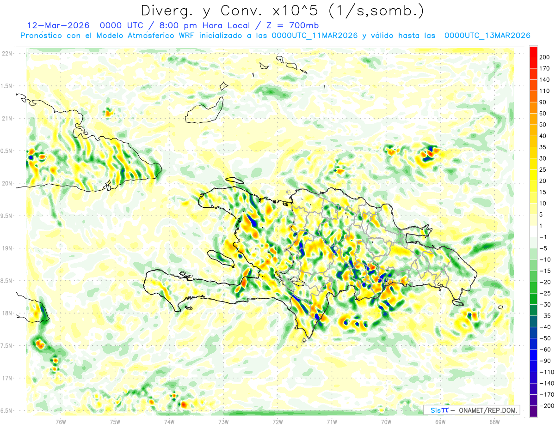Viewport: 555px width, 428px height.
Task: Click the "-25" colorbar value
Action: (x=545, y=293)
